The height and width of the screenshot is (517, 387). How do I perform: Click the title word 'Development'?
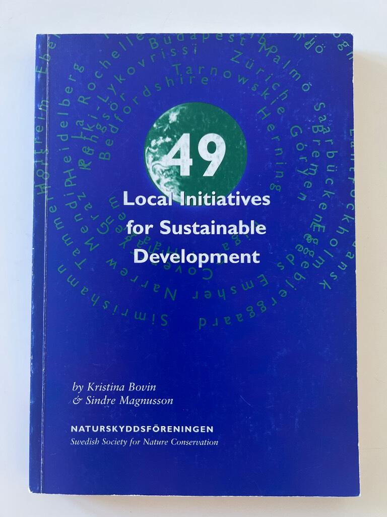pos(198,258)
